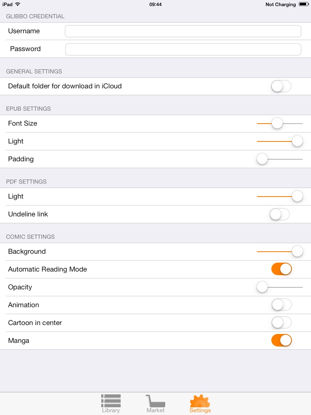
Task: Tap the 09:44 status bar clock
Action: point(155,4)
